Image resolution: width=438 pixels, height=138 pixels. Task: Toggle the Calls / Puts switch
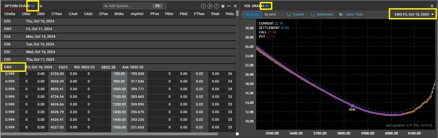click(341, 14)
